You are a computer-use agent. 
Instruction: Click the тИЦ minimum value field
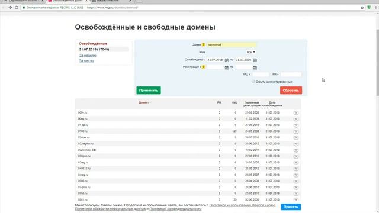click(261, 75)
